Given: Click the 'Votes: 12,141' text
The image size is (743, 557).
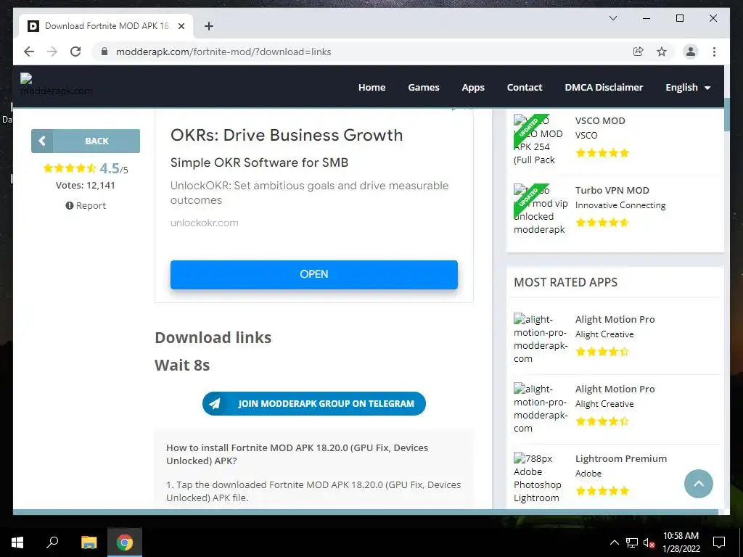Looking at the screenshot, I should [86, 185].
